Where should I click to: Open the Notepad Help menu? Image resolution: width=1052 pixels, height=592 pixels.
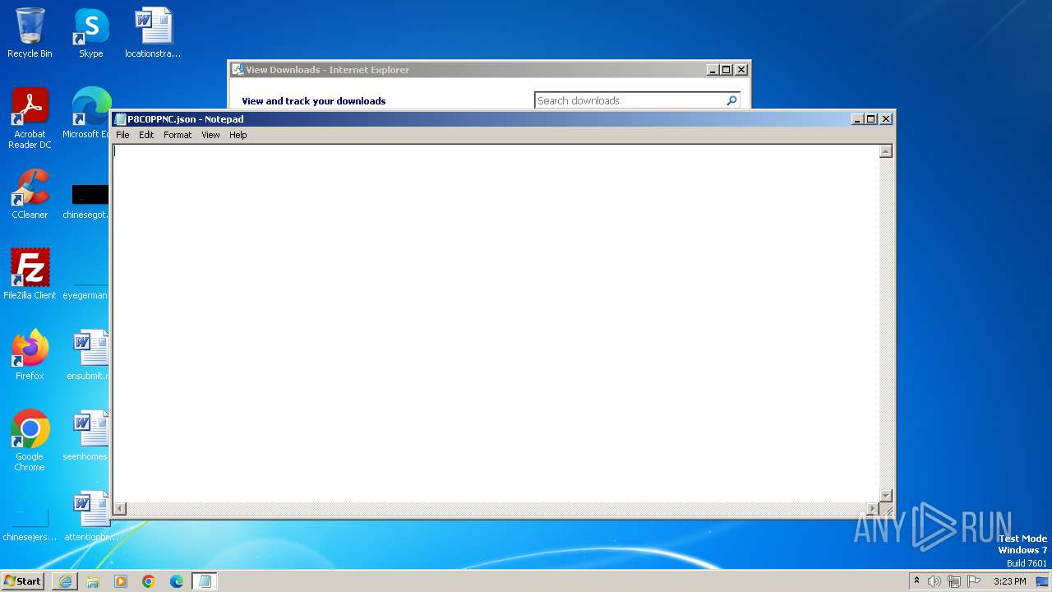(x=238, y=135)
